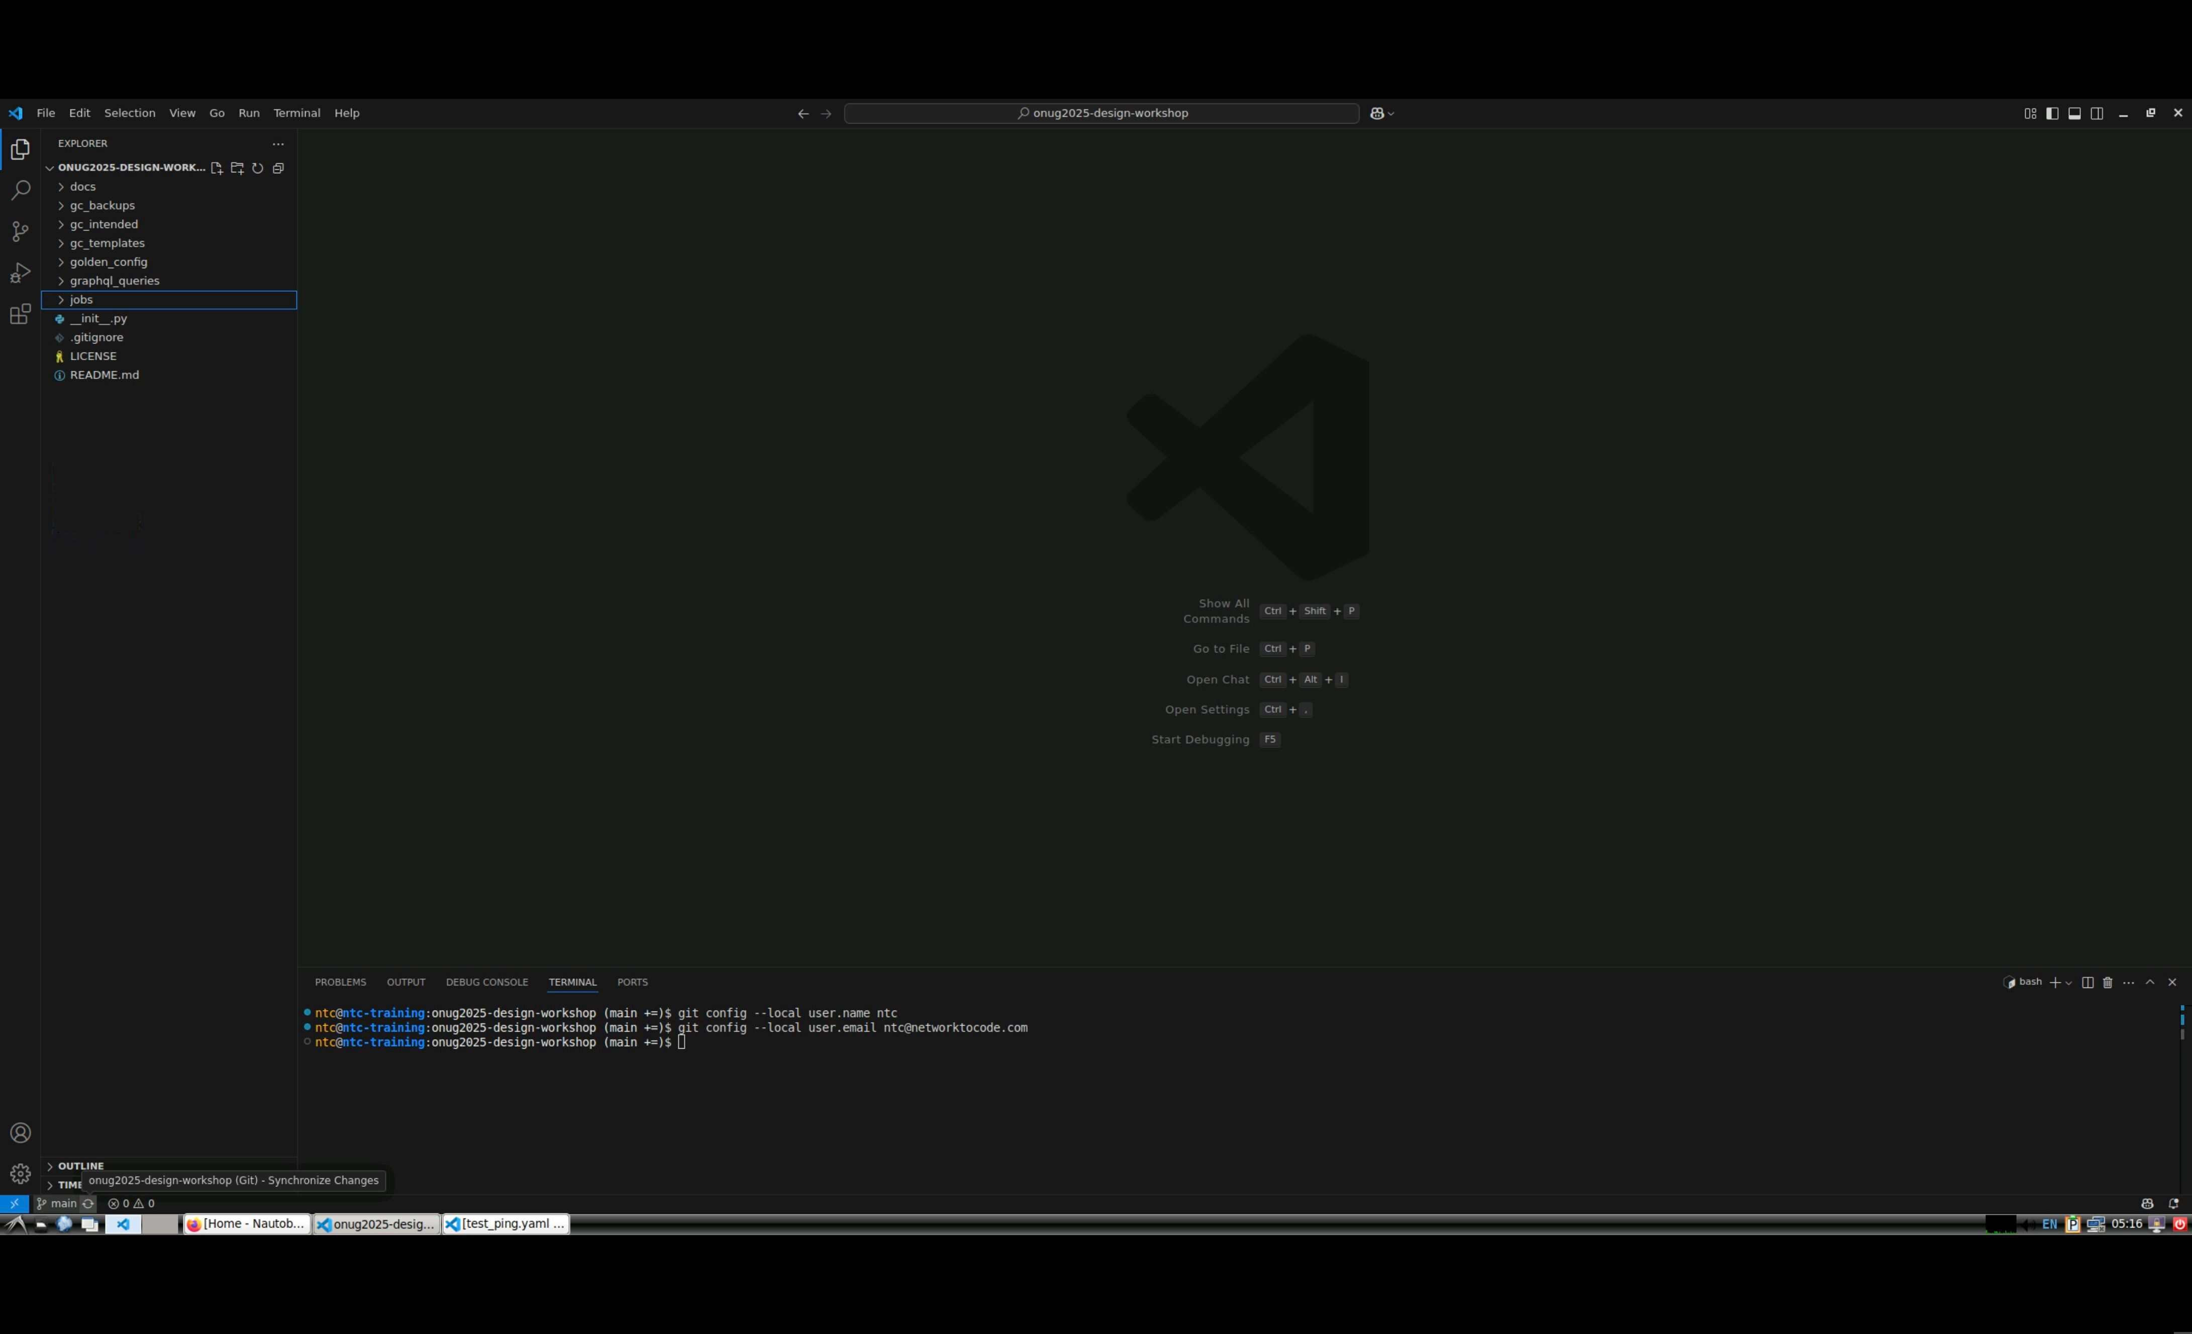
Task: Open the Source Control view
Action: pyautogui.click(x=20, y=232)
